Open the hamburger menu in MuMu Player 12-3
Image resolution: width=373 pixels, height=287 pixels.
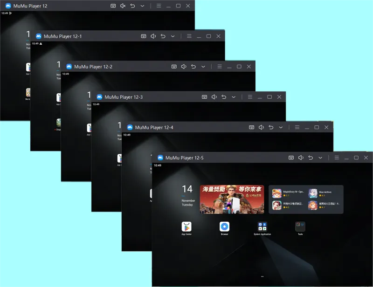[250, 97]
